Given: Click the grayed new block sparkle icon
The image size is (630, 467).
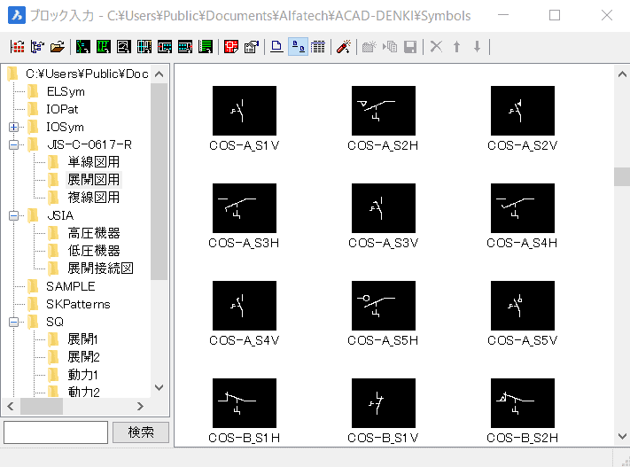Looking at the screenshot, I should point(369,47).
